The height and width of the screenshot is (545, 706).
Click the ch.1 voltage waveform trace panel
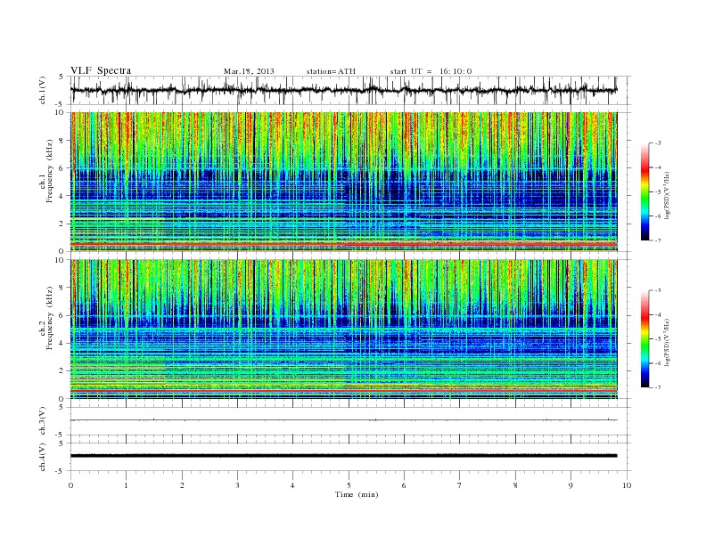click(350, 90)
